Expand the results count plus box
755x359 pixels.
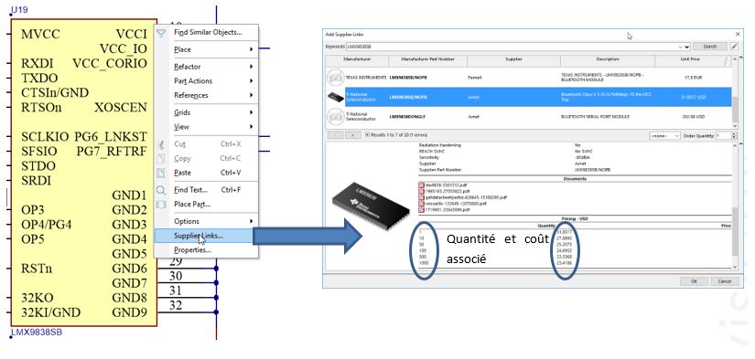[x=367, y=135]
